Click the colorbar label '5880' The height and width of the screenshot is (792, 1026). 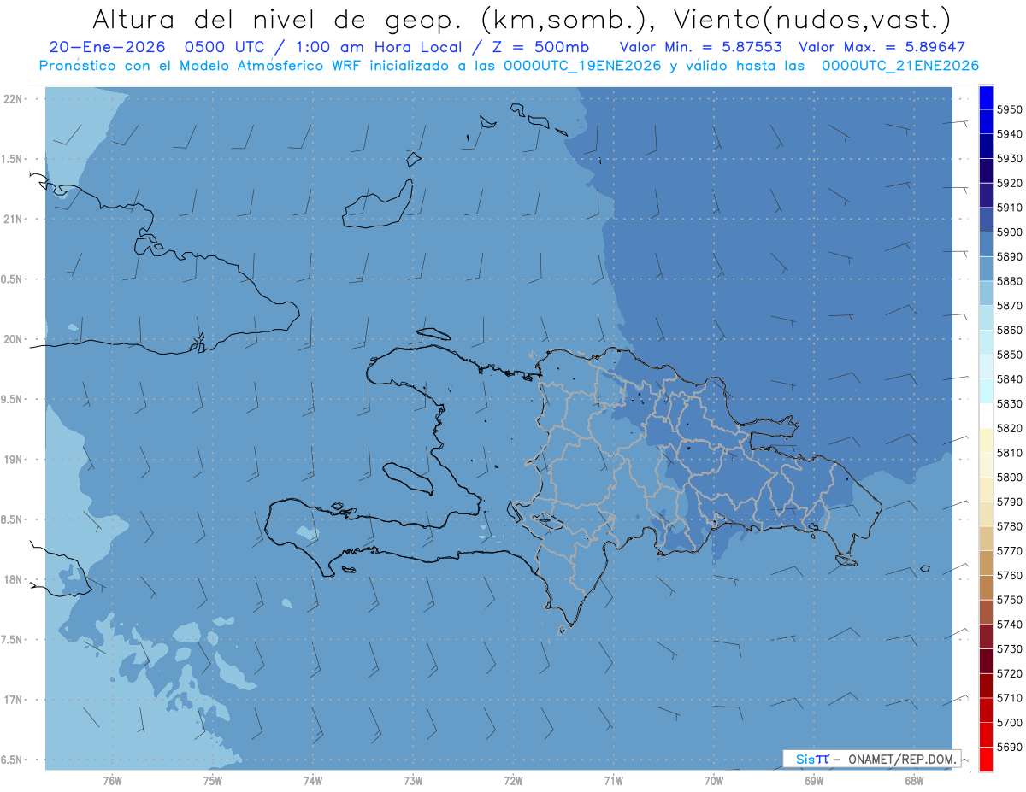[x=1009, y=280]
